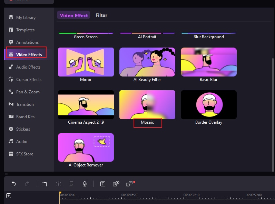The width and height of the screenshot is (275, 204).
Task: Select the Mirror effect thumbnail
Action: pyautogui.click(x=86, y=62)
